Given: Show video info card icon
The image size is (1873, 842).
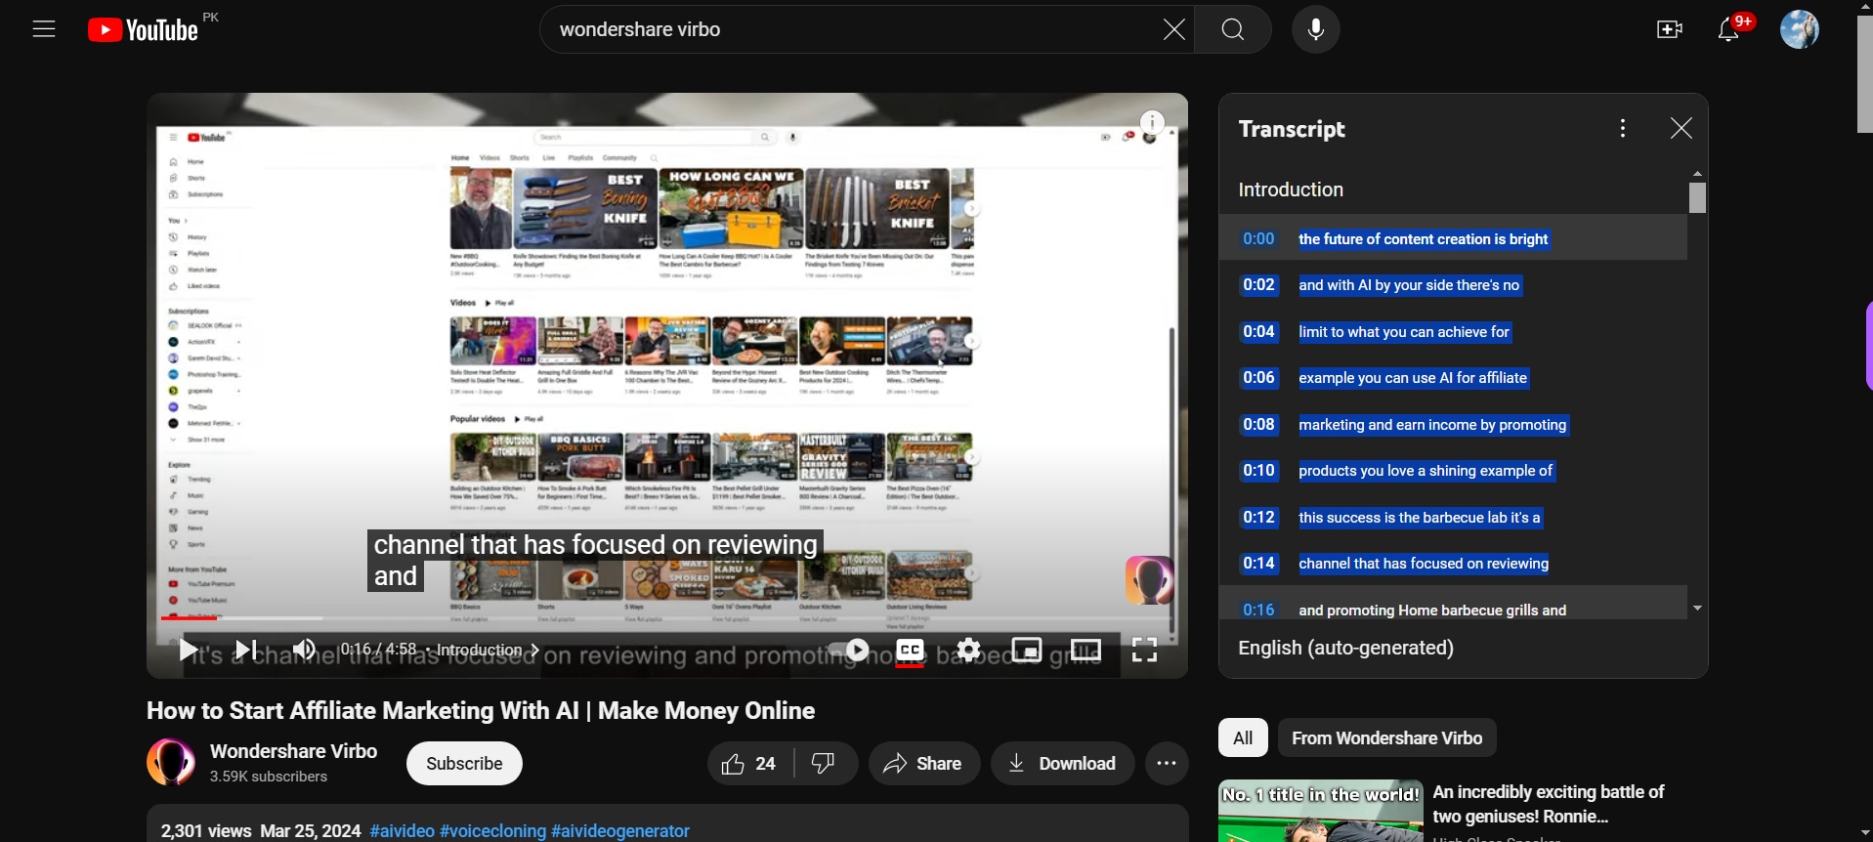Looking at the screenshot, I should click(x=1153, y=123).
